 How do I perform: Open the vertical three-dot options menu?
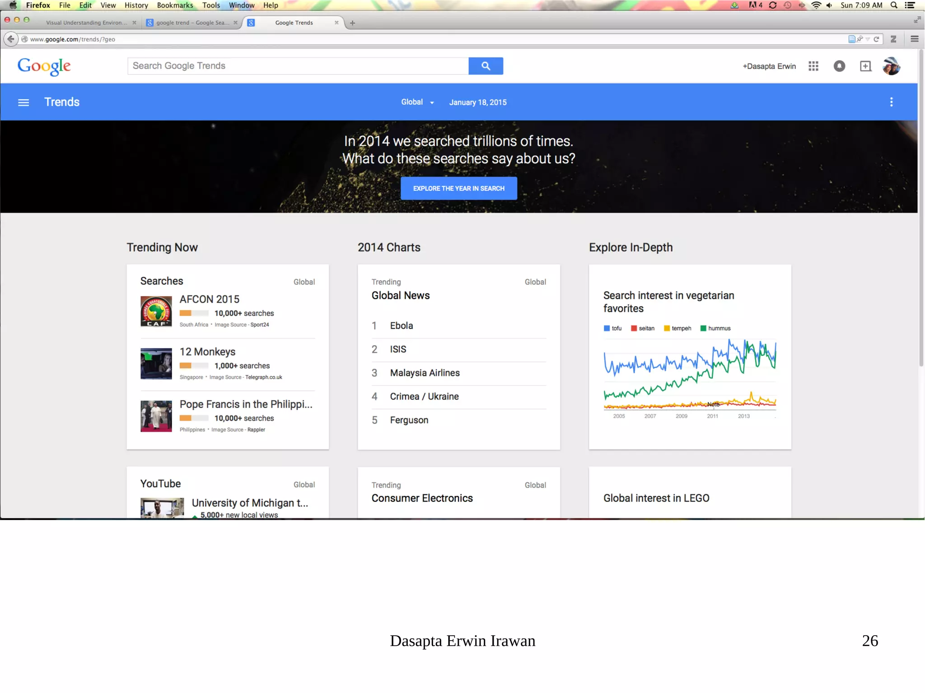(891, 102)
